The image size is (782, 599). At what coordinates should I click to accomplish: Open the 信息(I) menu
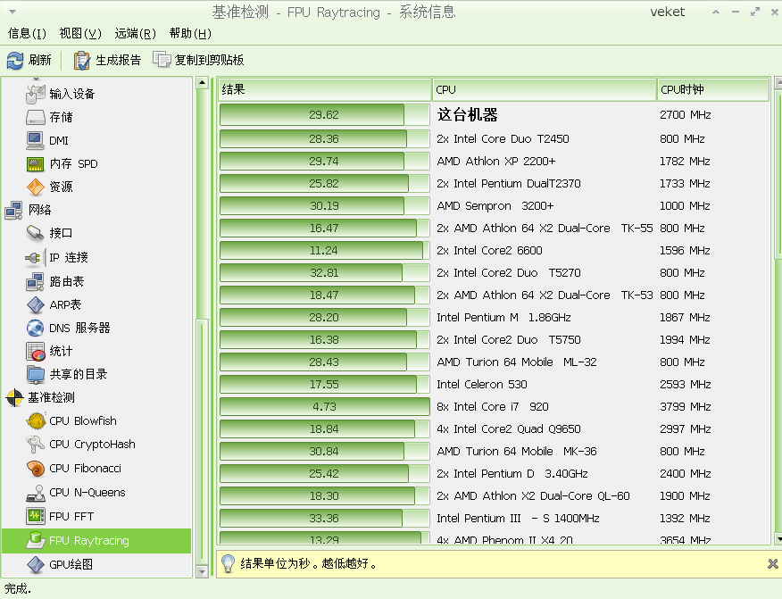click(x=27, y=33)
